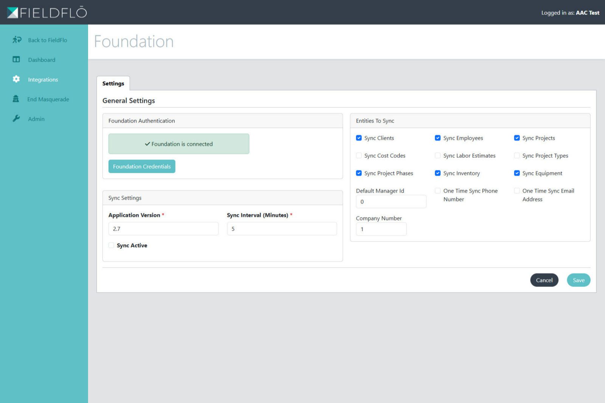Click the Sync Settings panel header
The image size is (605, 403).
click(x=223, y=198)
